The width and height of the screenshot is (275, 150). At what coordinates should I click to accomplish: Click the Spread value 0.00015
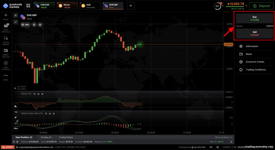[270, 26]
